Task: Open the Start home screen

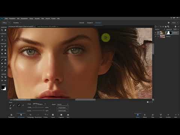Action: click(68, 115)
